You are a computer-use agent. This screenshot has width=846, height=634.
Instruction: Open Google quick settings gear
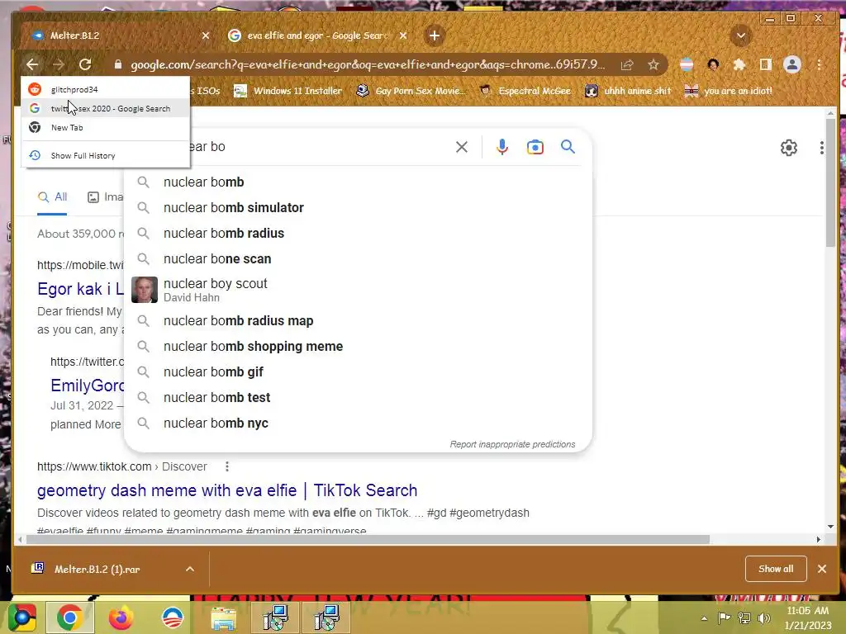pos(789,148)
